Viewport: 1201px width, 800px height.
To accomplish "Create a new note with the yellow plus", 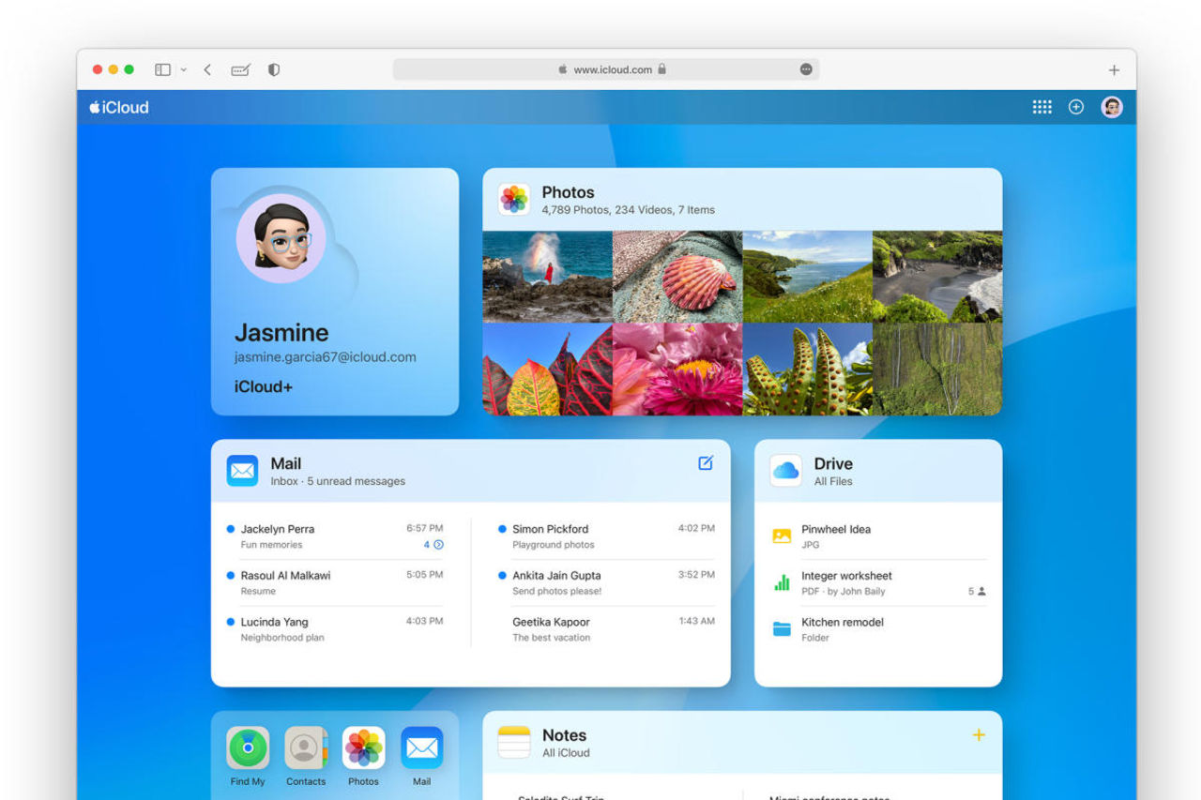I will [x=979, y=735].
